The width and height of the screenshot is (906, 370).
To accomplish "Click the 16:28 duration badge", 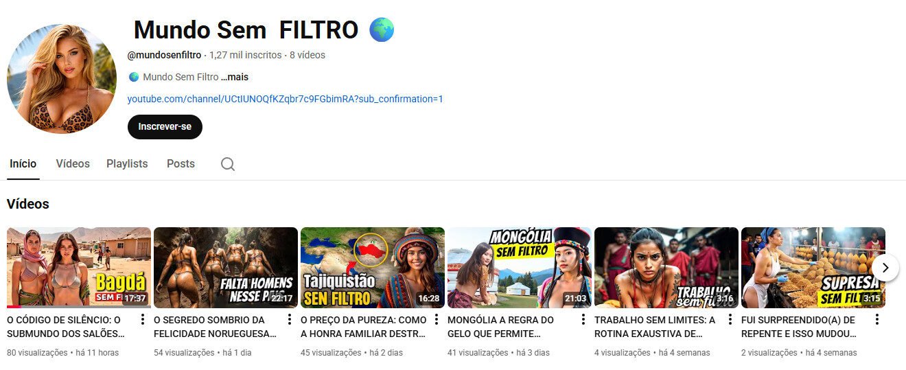I will coord(429,299).
